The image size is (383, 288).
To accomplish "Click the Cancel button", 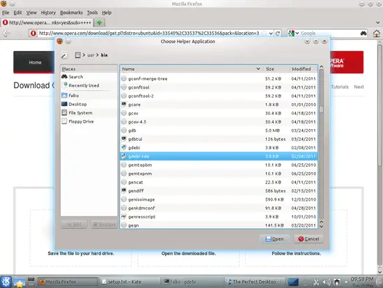I will [308, 238].
